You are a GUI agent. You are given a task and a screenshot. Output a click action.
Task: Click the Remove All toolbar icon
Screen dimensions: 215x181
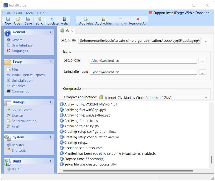[138, 19]
